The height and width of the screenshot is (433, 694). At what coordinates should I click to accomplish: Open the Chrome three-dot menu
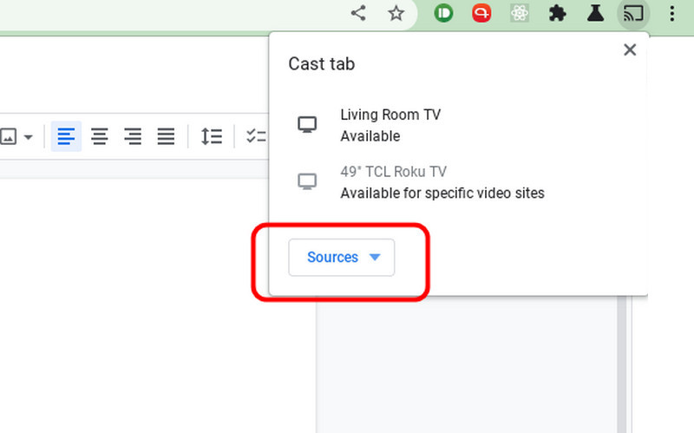coord(671,14)
